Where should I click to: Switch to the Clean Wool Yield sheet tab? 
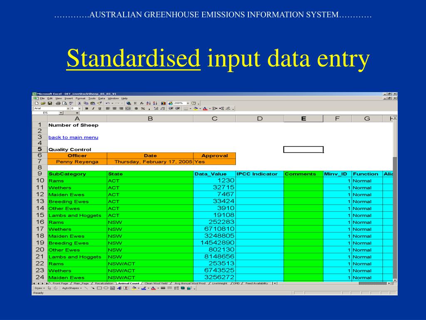pyautogui.click(x=156, y=283)
